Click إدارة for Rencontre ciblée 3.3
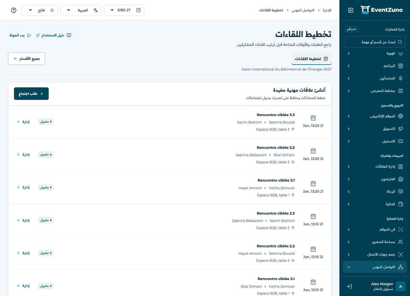Image resolution: width=410 pixels, height=296 pixels. pos(23,122)
